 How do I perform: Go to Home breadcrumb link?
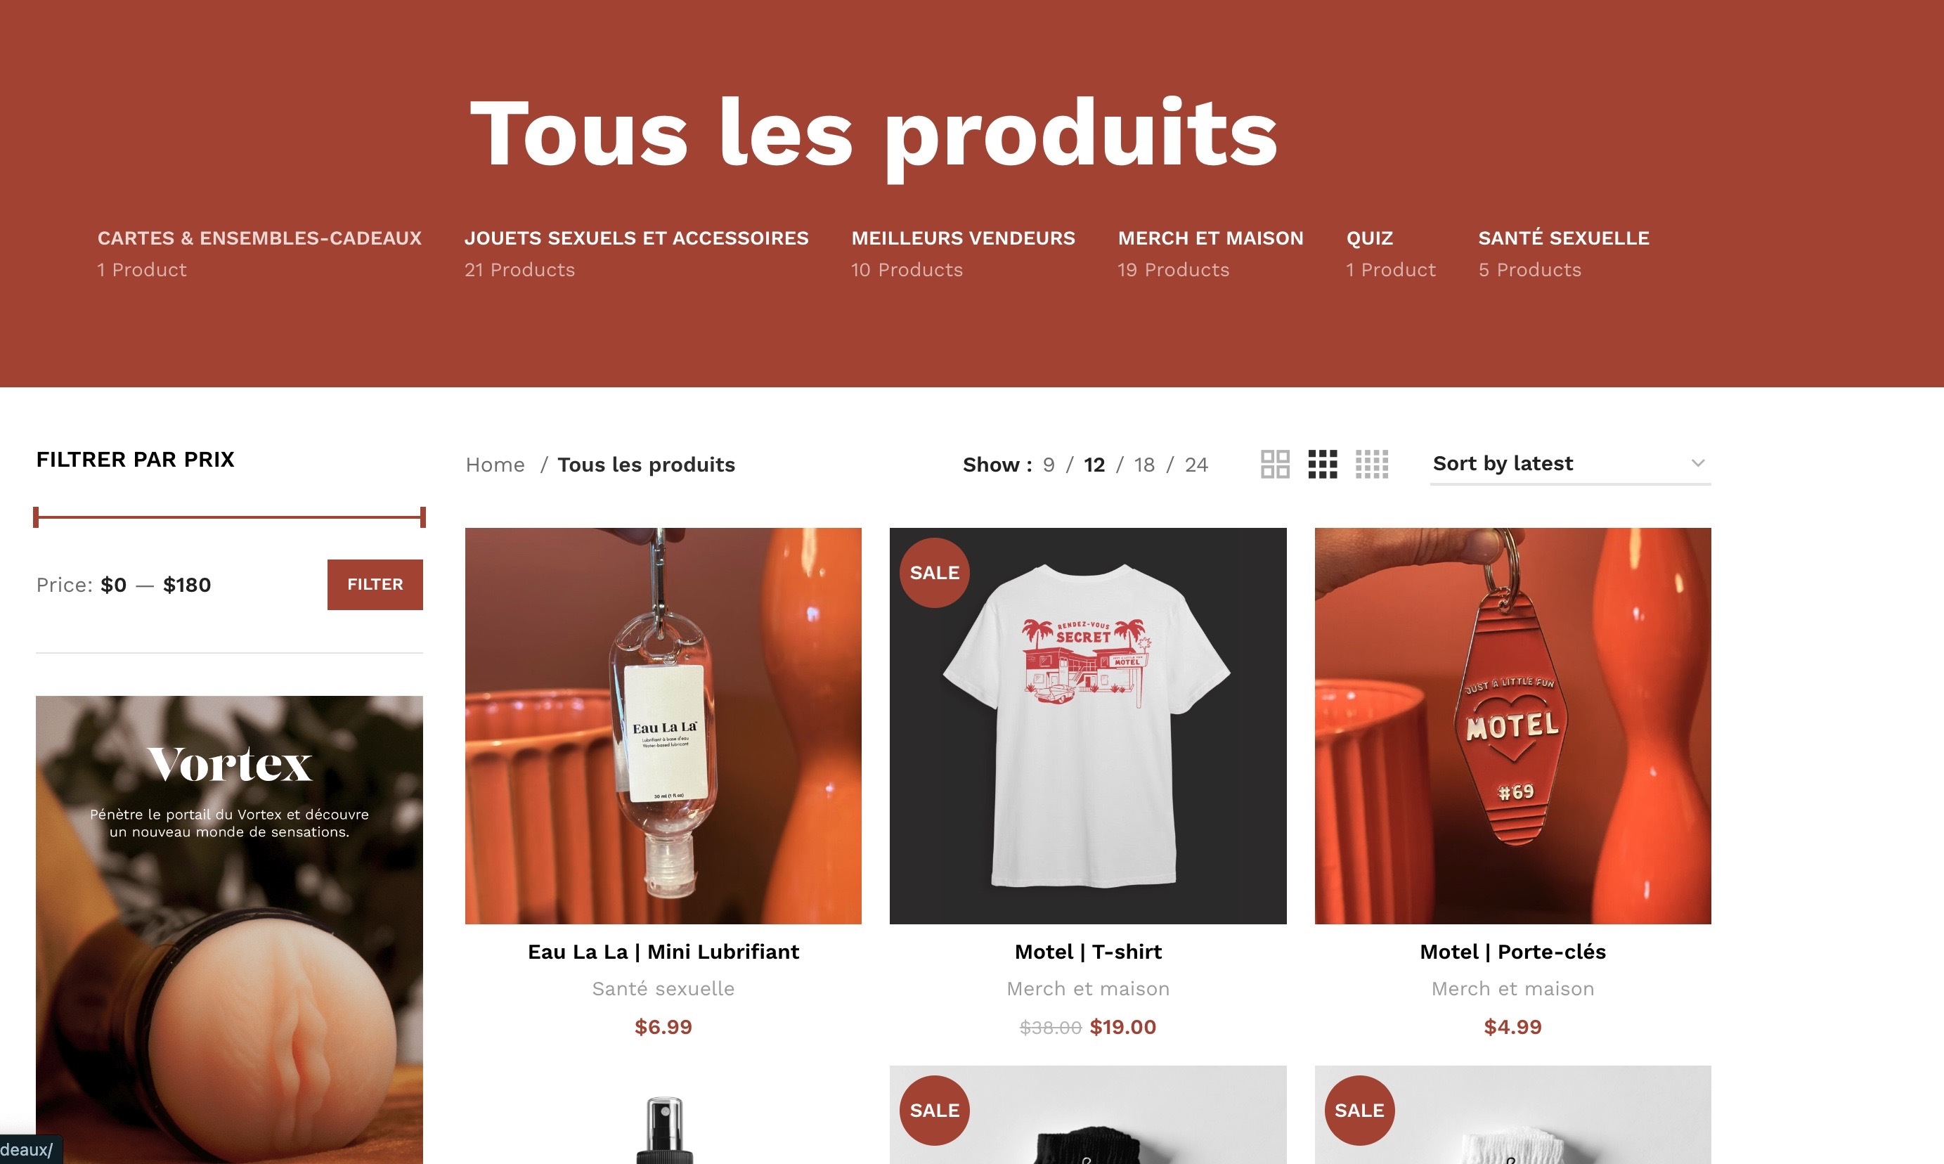pos(495,465)
